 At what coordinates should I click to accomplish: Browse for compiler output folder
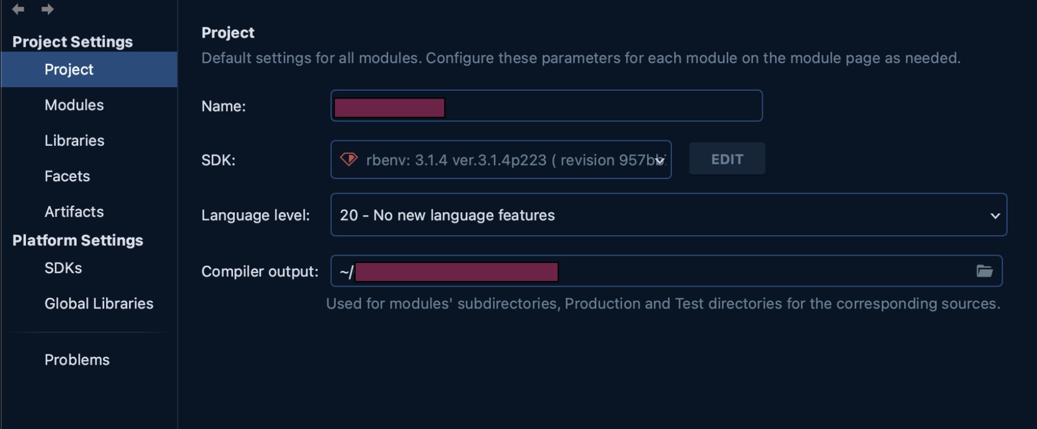[x=985, y=271]
